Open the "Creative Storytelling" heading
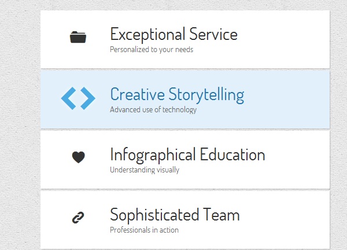 tap(177, 94)
